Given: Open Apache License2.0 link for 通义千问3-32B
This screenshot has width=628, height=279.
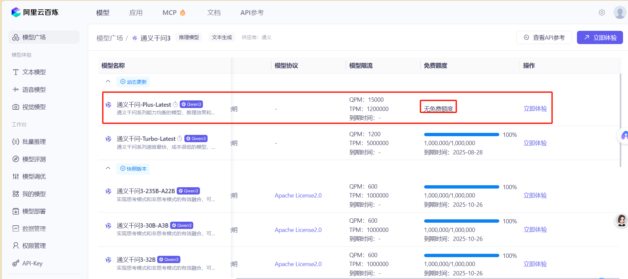Looking at the screenshot, I should coord(298,264).
